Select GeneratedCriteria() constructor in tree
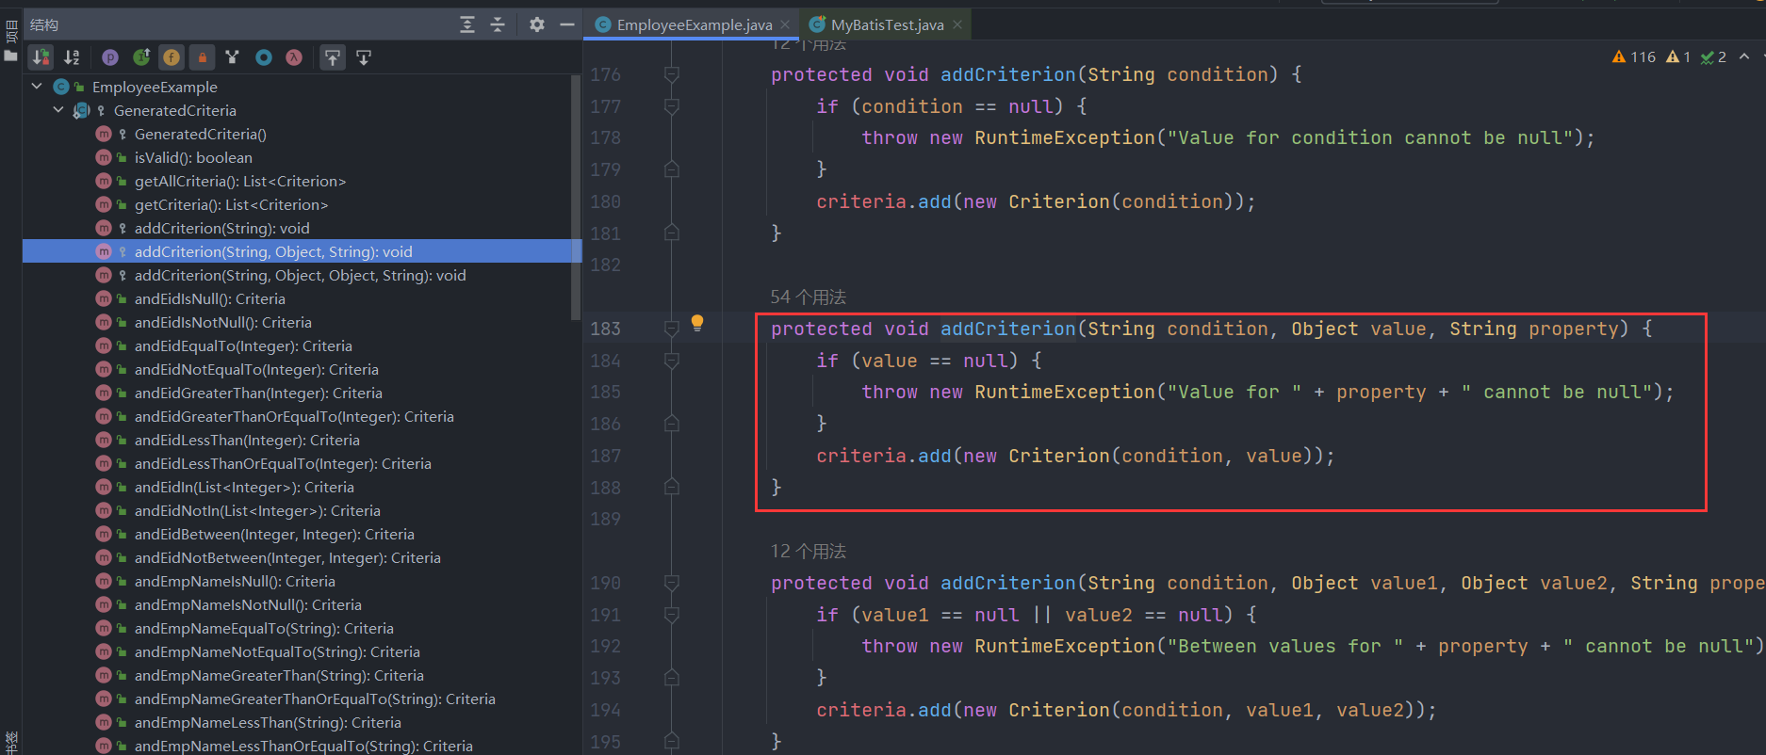This screenshot has height=755, width=1766. click(x=200, y=134)
